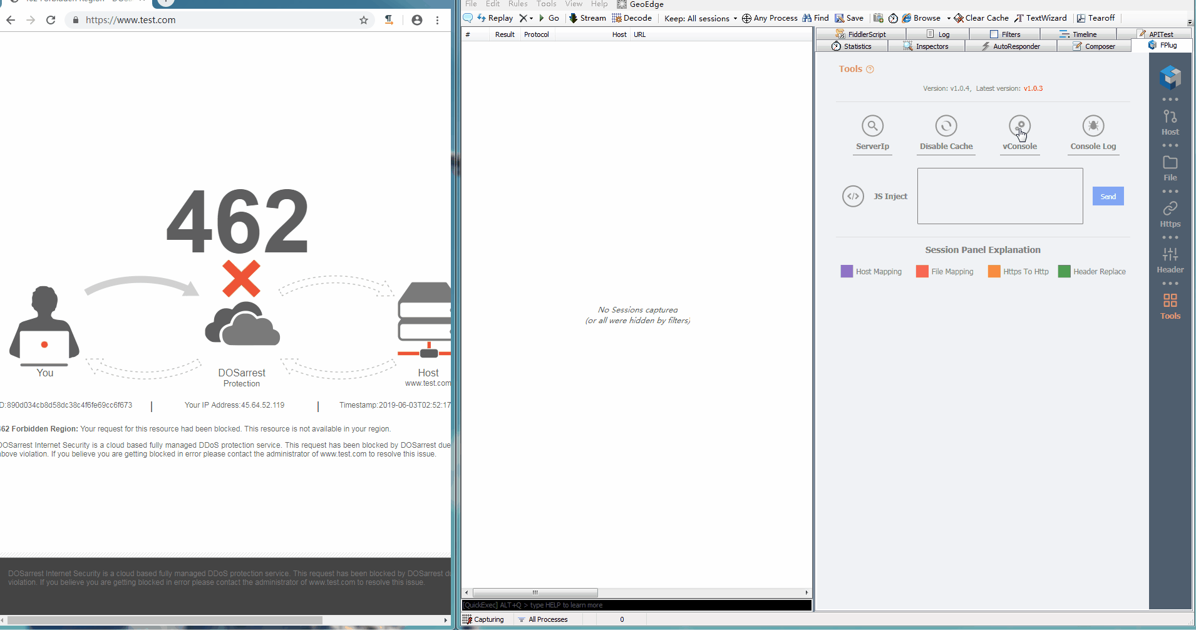Open the GeoEdge menu item
Image resolution: width=1196 pixels, height=630 pixels.
(x=641, y=4)
